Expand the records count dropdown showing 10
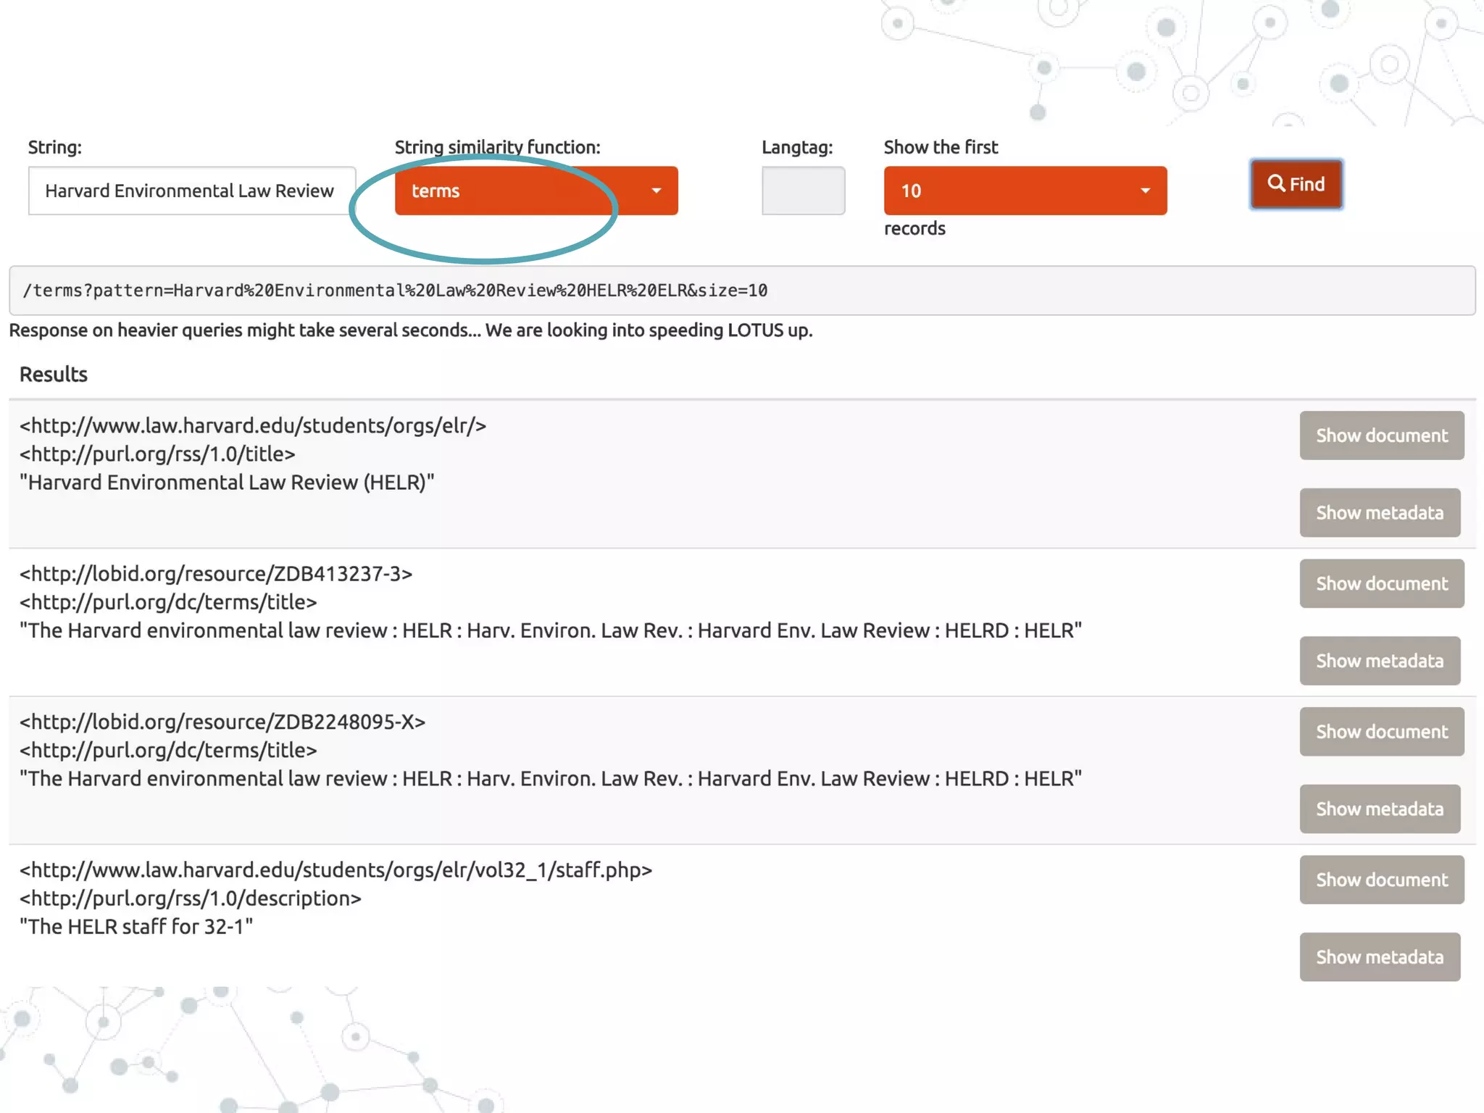 [1025, 191]
